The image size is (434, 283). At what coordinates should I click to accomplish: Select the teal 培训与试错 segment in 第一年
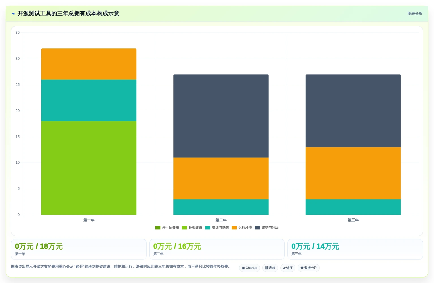[x=89, y=100]
